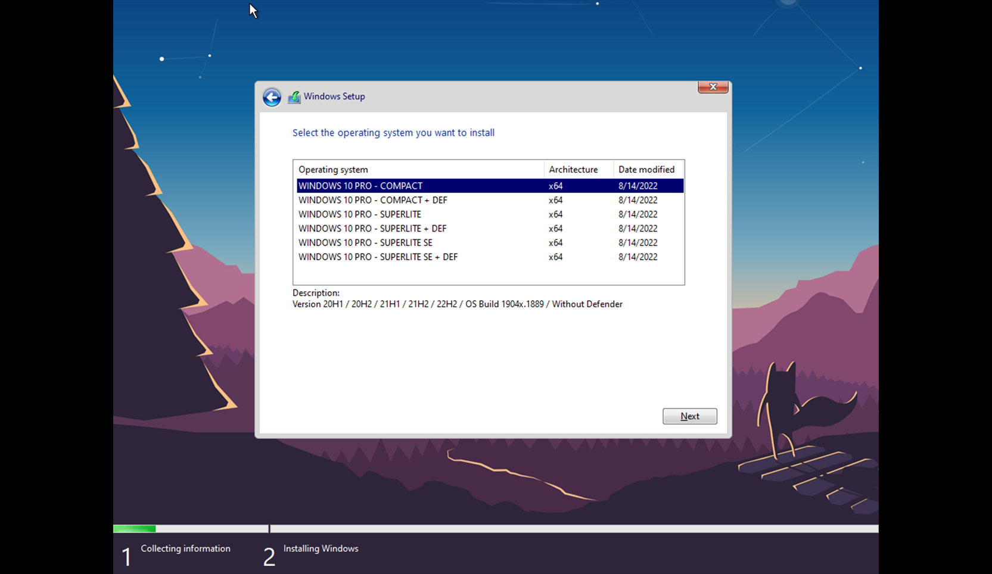Click the 'Collecting information' step label

tap(185, 548)
